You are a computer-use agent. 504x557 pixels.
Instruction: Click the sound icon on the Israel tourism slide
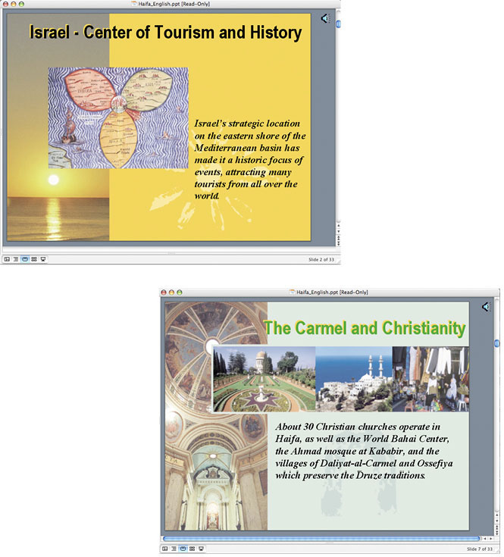(x=325, y=18)
